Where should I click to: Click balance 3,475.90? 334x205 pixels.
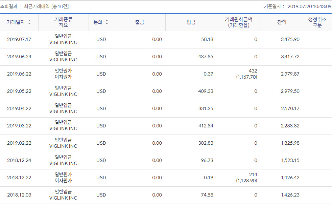click(290, 39)
